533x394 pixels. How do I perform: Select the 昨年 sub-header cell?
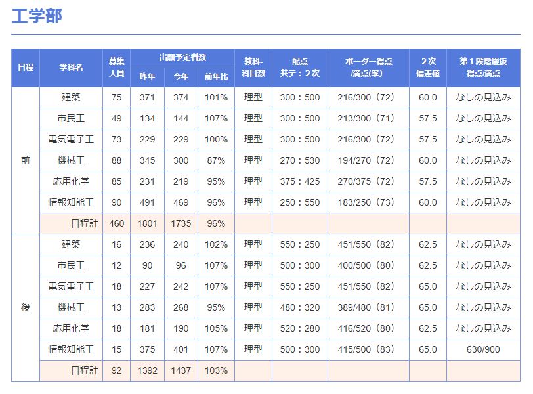click(x=147, y=77)
